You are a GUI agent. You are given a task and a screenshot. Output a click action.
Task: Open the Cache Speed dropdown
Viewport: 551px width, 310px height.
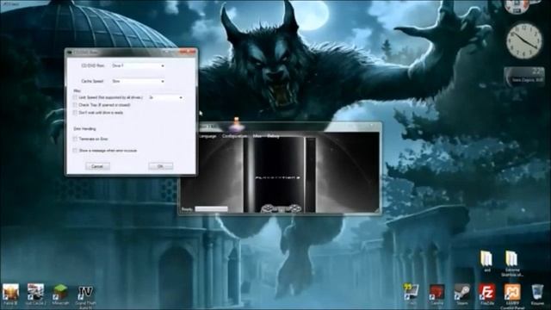point(138,81)
